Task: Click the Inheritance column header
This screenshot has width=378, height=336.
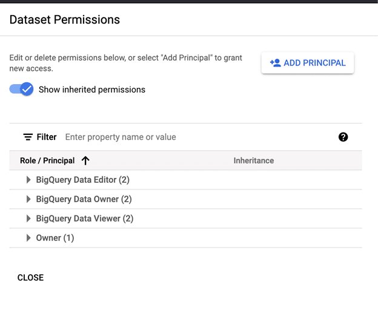Action: point(254,160)
